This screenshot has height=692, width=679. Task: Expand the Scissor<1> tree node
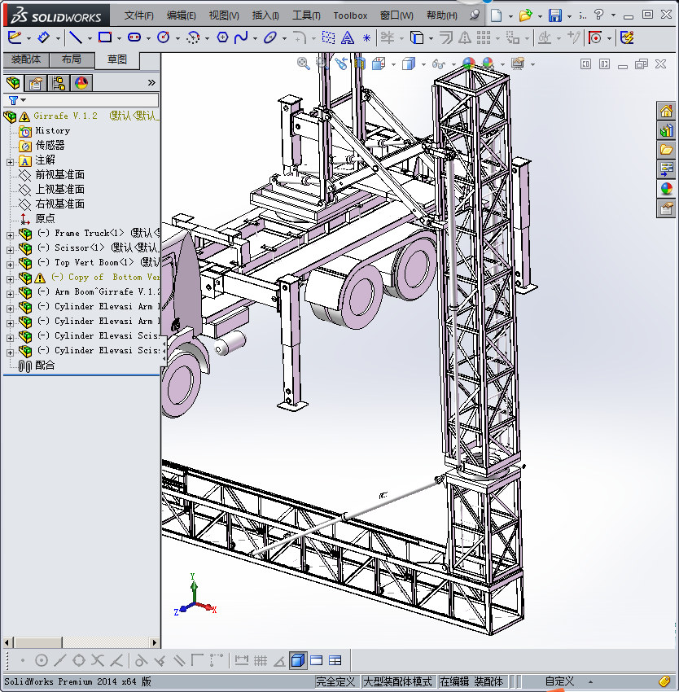pos(10,250)
